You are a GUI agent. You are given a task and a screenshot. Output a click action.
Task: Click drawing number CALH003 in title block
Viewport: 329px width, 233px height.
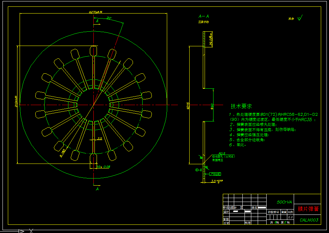tap(309, 220)
